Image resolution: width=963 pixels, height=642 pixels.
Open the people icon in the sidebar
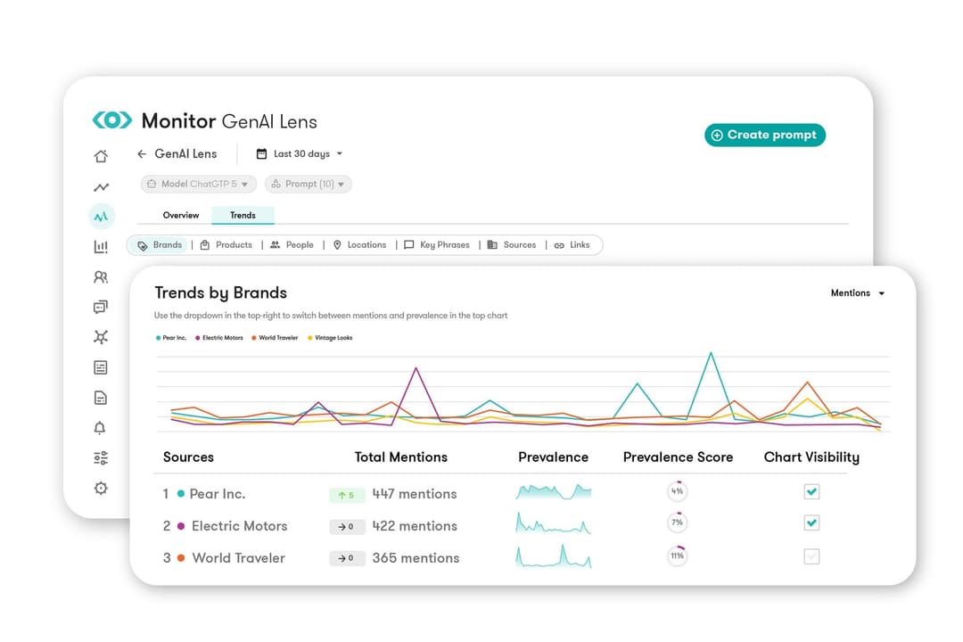point(101,277)
